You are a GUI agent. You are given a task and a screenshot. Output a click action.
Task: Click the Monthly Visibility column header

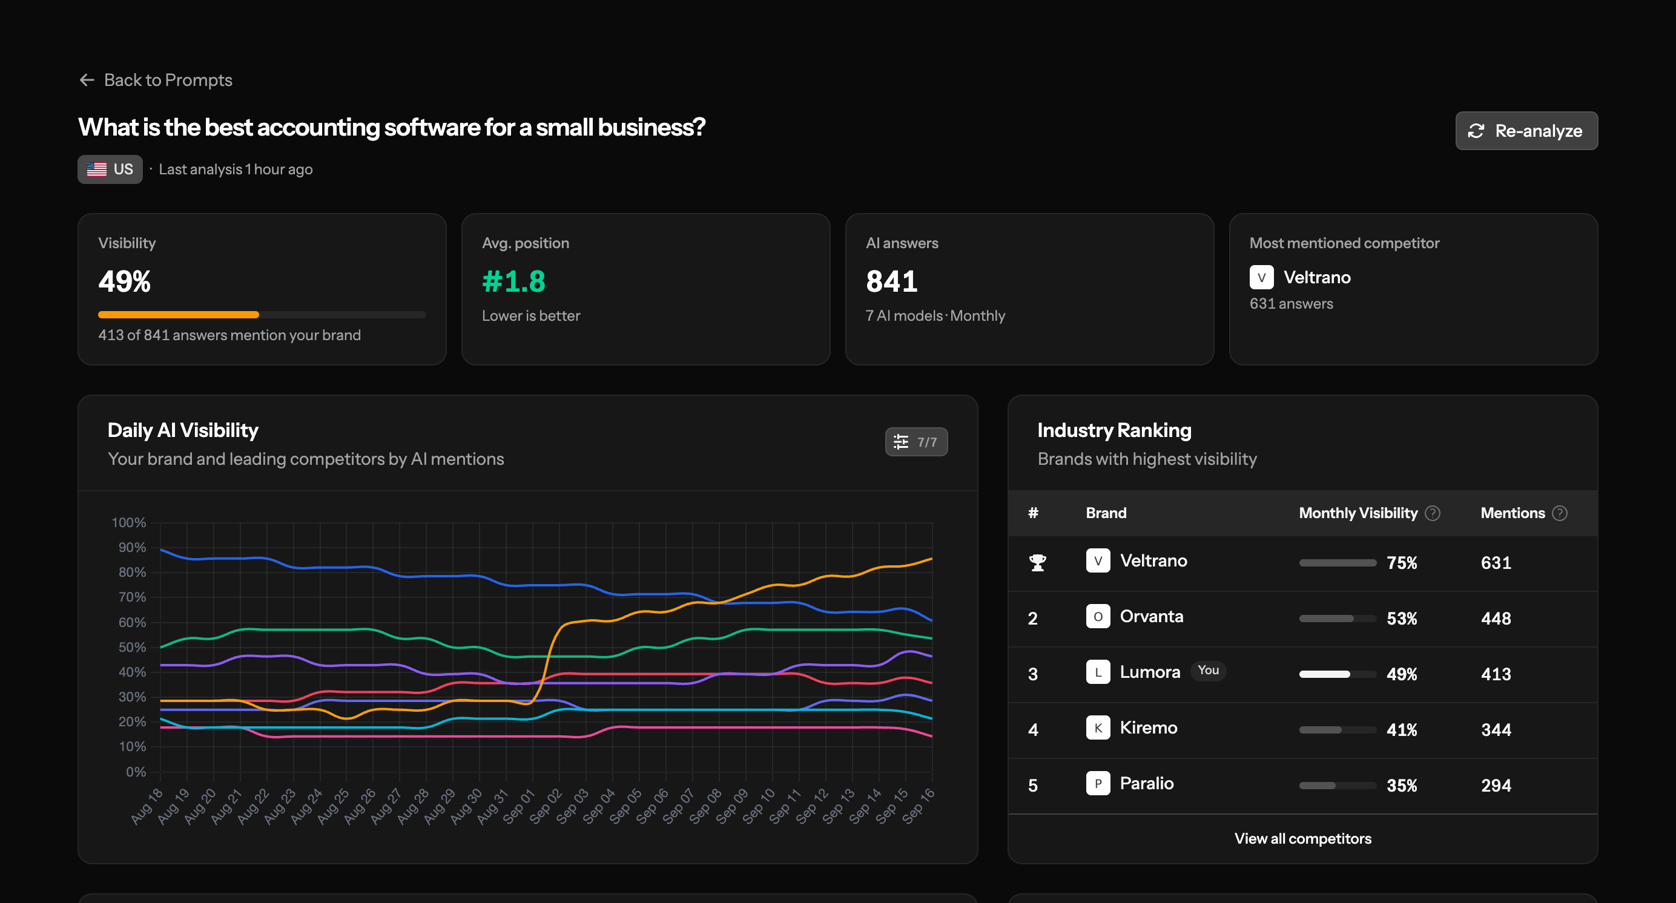click(x=1358, y=513)
